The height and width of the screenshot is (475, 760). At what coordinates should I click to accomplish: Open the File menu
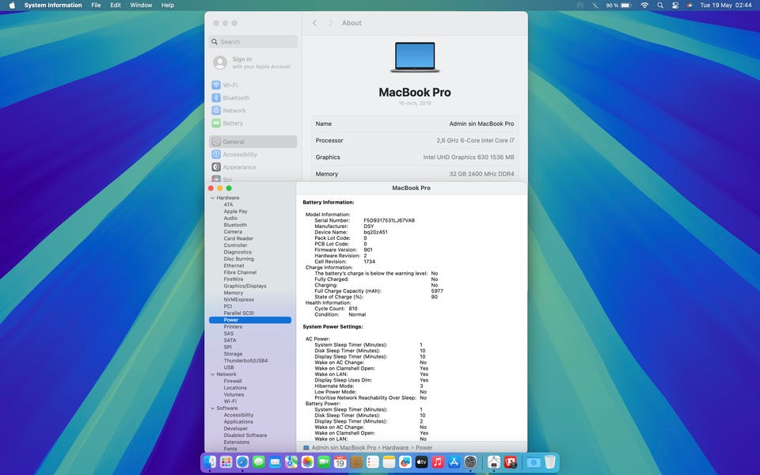click(96, 6)
